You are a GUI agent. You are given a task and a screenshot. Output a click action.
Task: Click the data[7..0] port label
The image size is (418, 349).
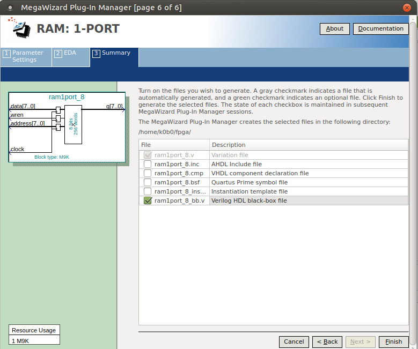point(23,106)
